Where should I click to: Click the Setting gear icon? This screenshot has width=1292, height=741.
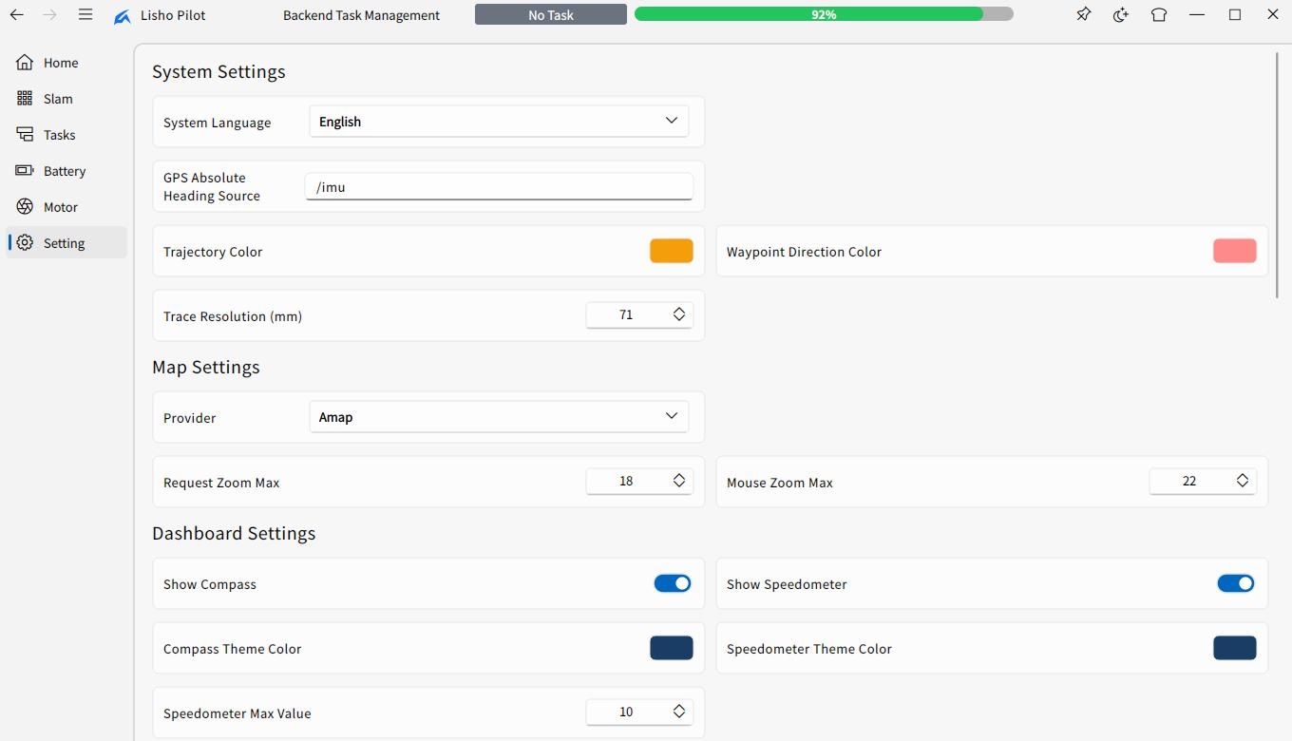coord(25,243)
